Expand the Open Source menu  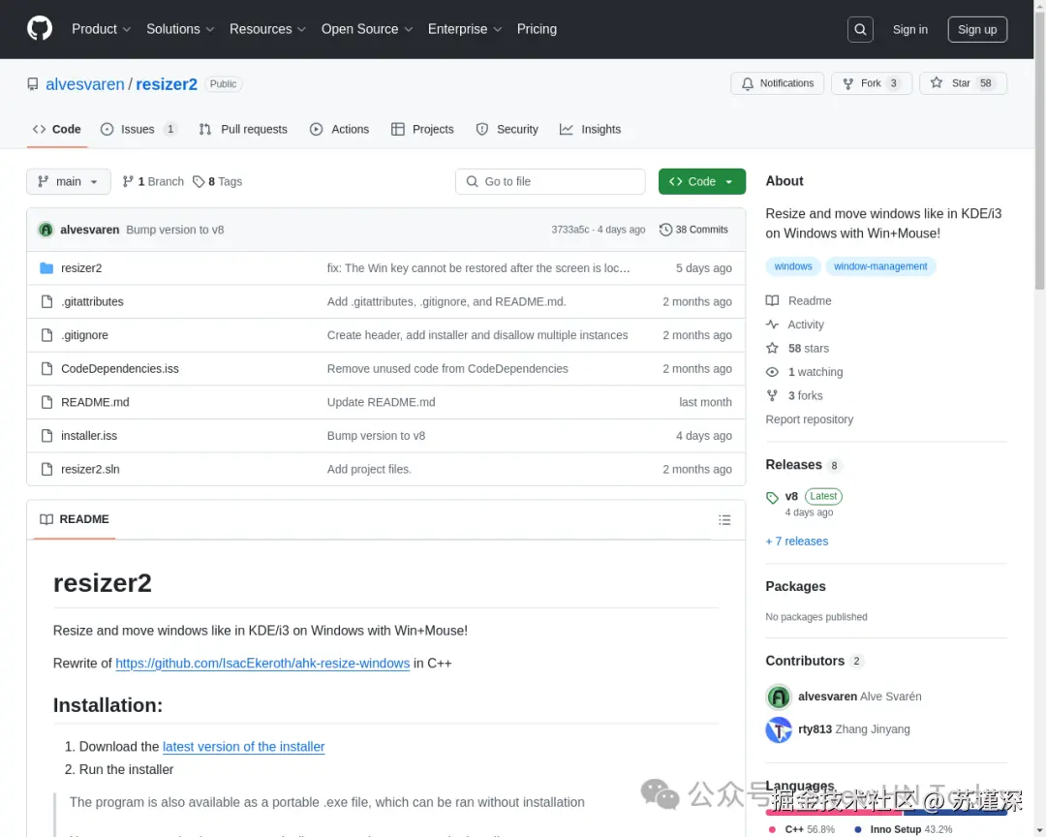367,29
